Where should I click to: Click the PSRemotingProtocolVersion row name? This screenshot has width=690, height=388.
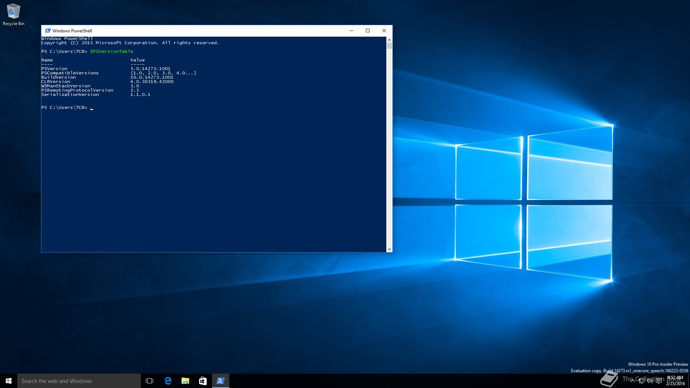(x=77, y=90)
